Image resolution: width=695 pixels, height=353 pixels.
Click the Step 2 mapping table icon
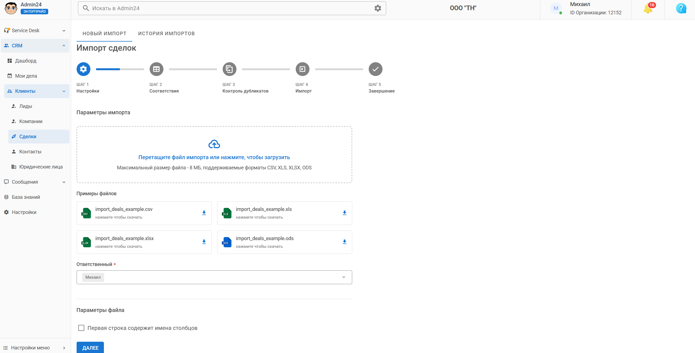point(157,69)
